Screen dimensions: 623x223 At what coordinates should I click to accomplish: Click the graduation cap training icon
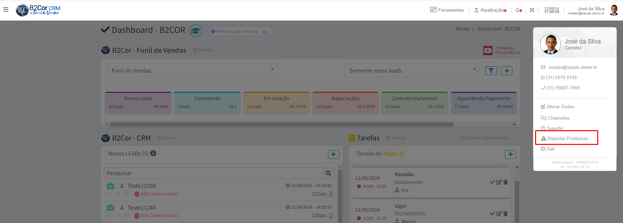point(195,31)
